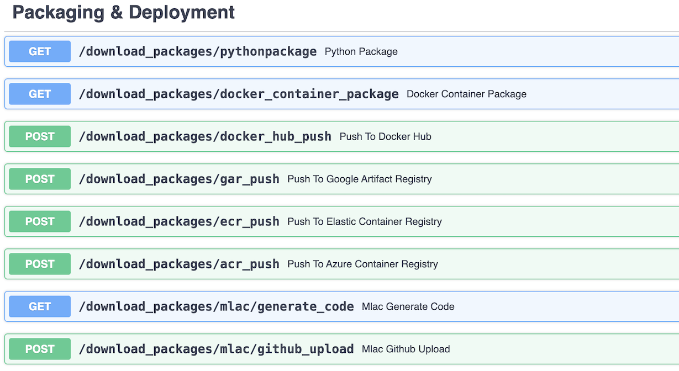Expand the /download_packages/docker_hub_push path
Screen dimensions: 679x371
click(205, 137)
